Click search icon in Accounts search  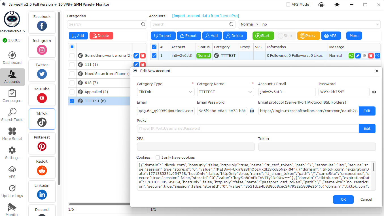[x=232, y=24]
